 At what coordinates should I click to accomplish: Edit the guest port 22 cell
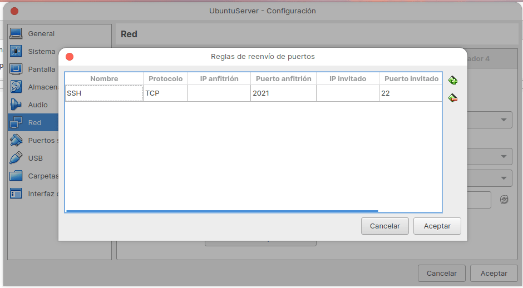pyautogui.click(x=410, y=93)
